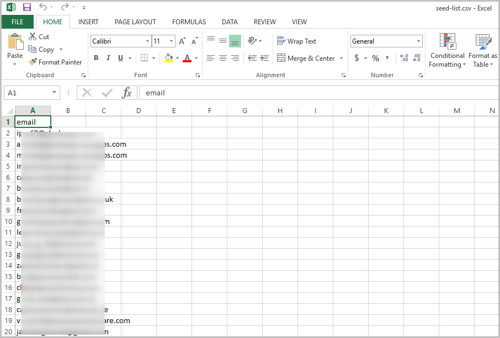The width and height of the screenshot is (500, 338).
Task: Apply italic formatting
Action: [x=108, y=57]
